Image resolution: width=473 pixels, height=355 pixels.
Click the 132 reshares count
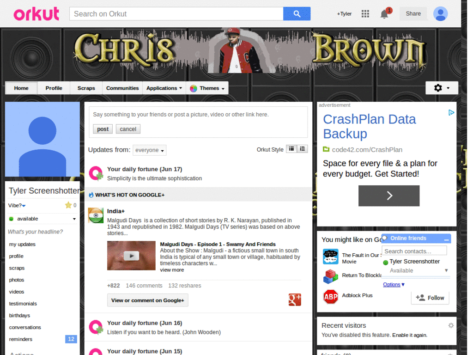[185, 286]
